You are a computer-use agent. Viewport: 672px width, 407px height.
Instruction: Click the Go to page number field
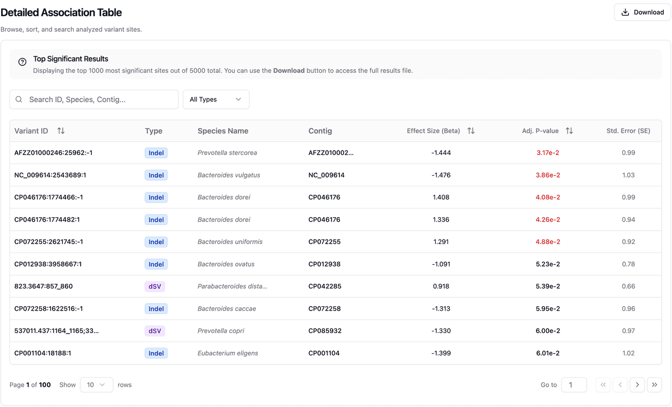point(573,385)
